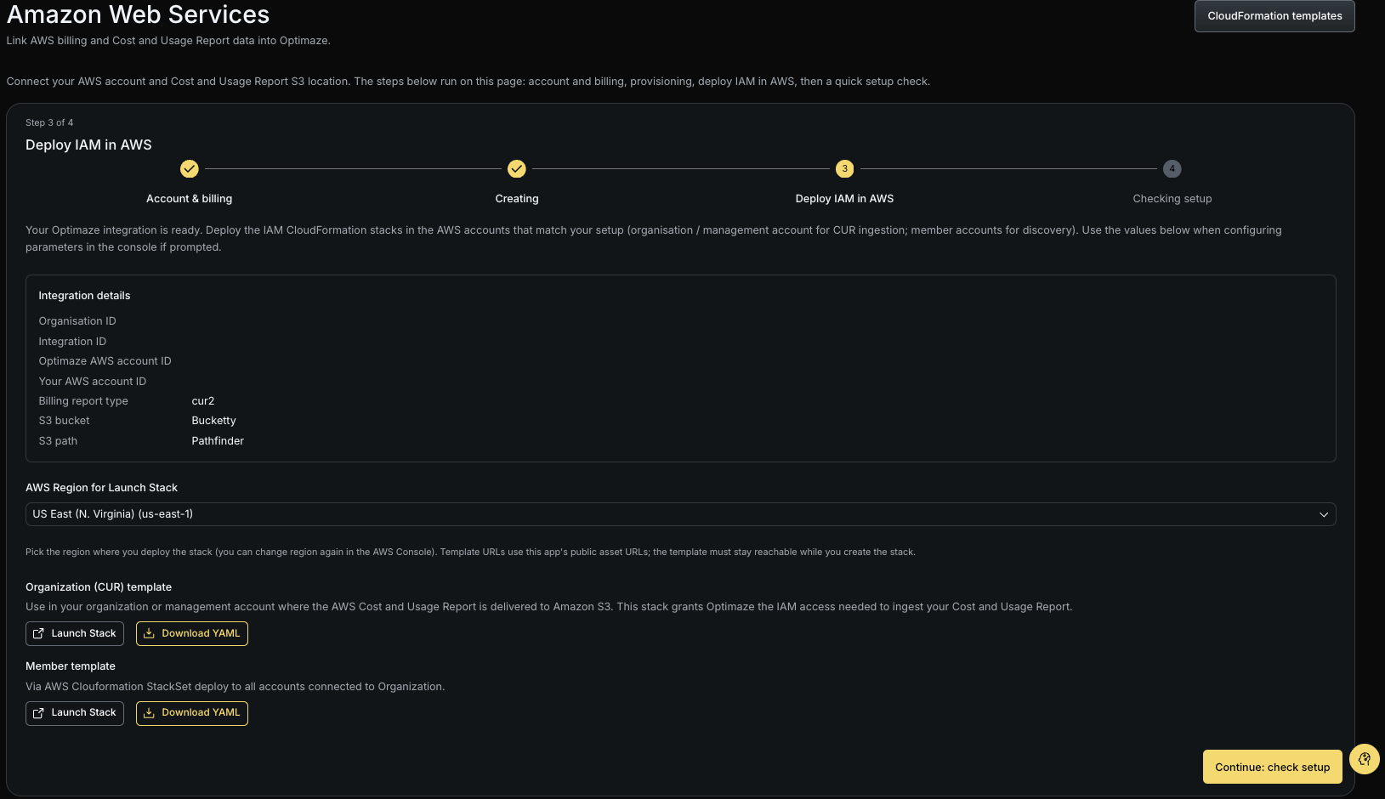Click the Account & billing step label
The width and height of the screenshot is (1385, 799).
189,199
